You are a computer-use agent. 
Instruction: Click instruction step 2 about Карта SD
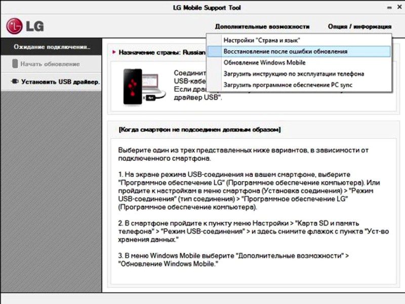[254, 232]
